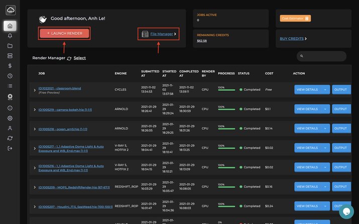View details of ocean_arn5.hip job

[x=308, y=128]
